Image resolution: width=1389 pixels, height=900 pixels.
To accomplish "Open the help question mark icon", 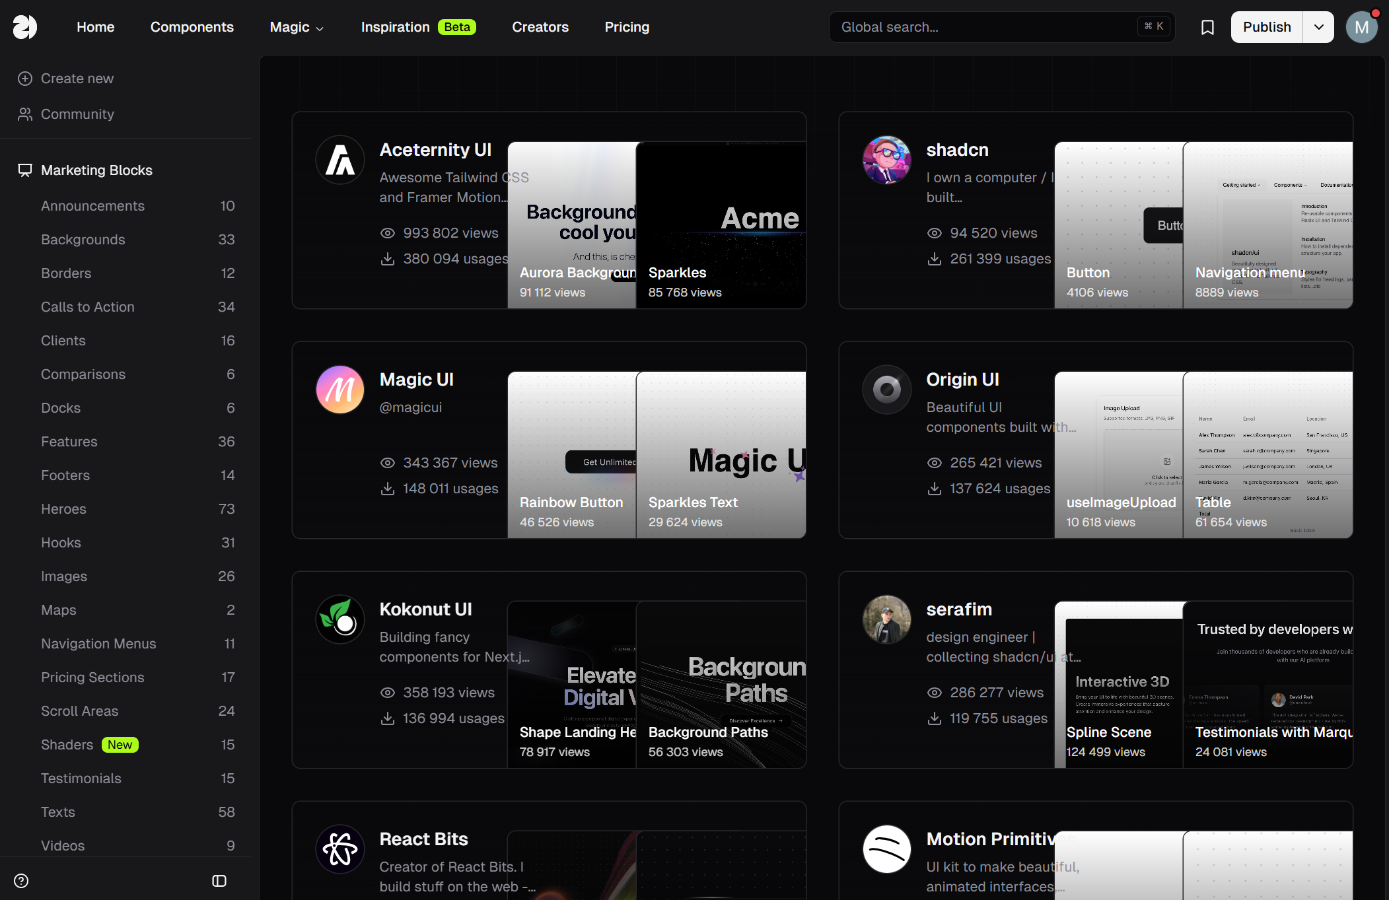I will (x=21, y=881).
